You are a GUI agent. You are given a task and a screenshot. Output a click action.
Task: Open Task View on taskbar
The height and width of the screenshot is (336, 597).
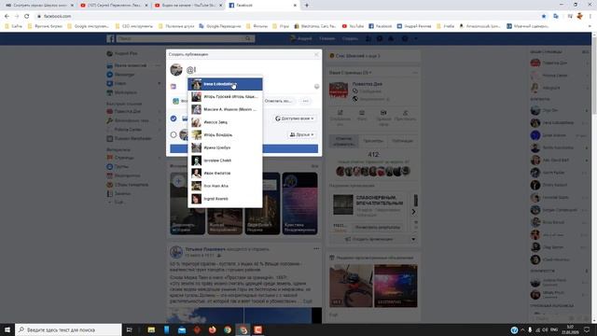pos(130,329)
